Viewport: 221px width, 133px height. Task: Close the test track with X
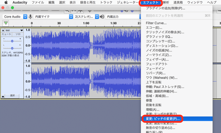pyautogui.click(x=3, y=30)
